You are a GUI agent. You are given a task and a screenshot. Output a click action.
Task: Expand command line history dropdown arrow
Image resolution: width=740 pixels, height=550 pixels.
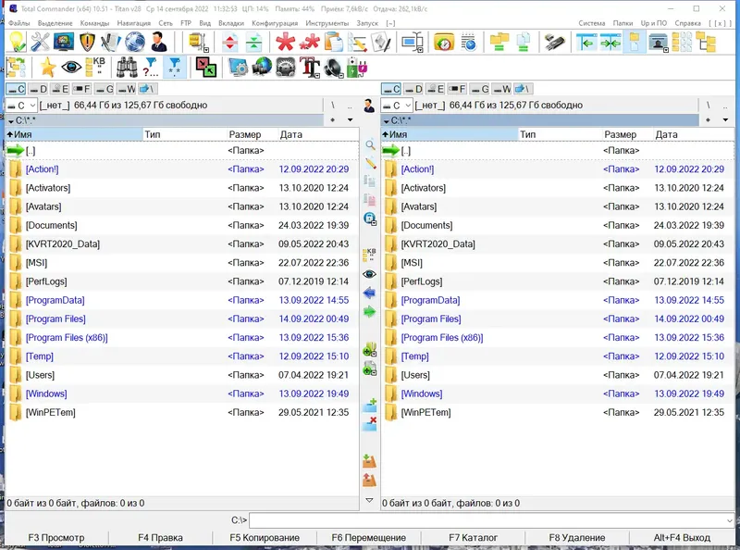tap(730, 520)
